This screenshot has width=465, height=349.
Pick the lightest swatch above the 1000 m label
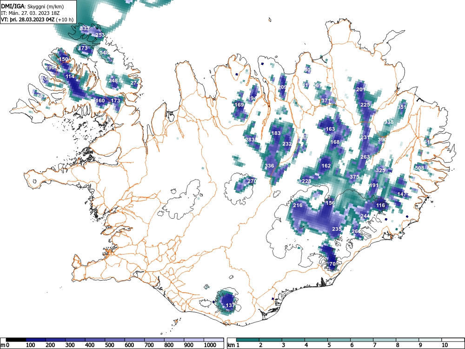point(214,340)
